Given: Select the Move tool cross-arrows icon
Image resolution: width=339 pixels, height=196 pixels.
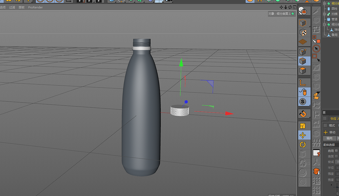Looking at the screenshot, I should coord(303,135).
